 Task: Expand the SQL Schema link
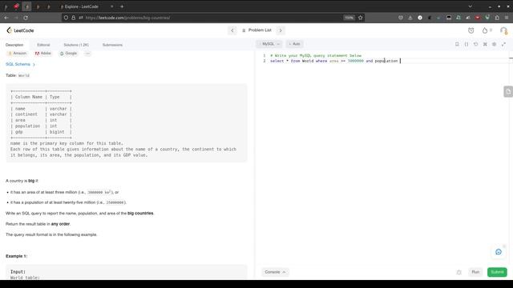point(20,64)
